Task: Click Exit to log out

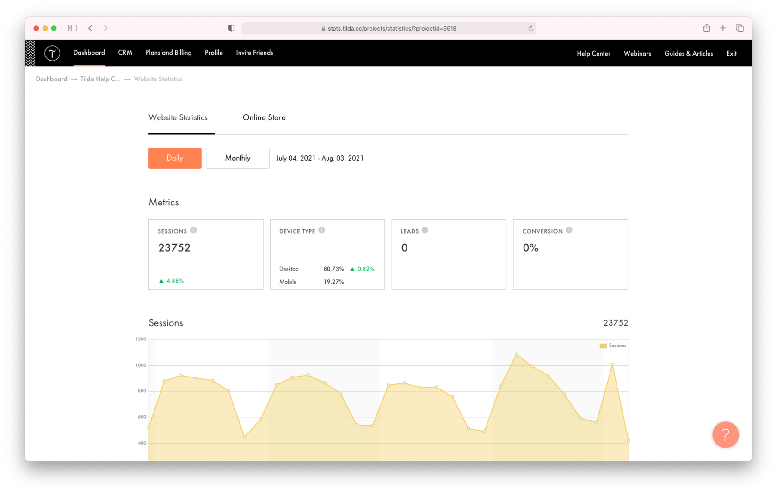Action: (x=731, y=54)
